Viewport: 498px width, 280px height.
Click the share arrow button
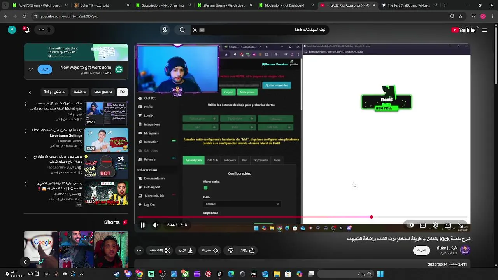coord(210,250)
